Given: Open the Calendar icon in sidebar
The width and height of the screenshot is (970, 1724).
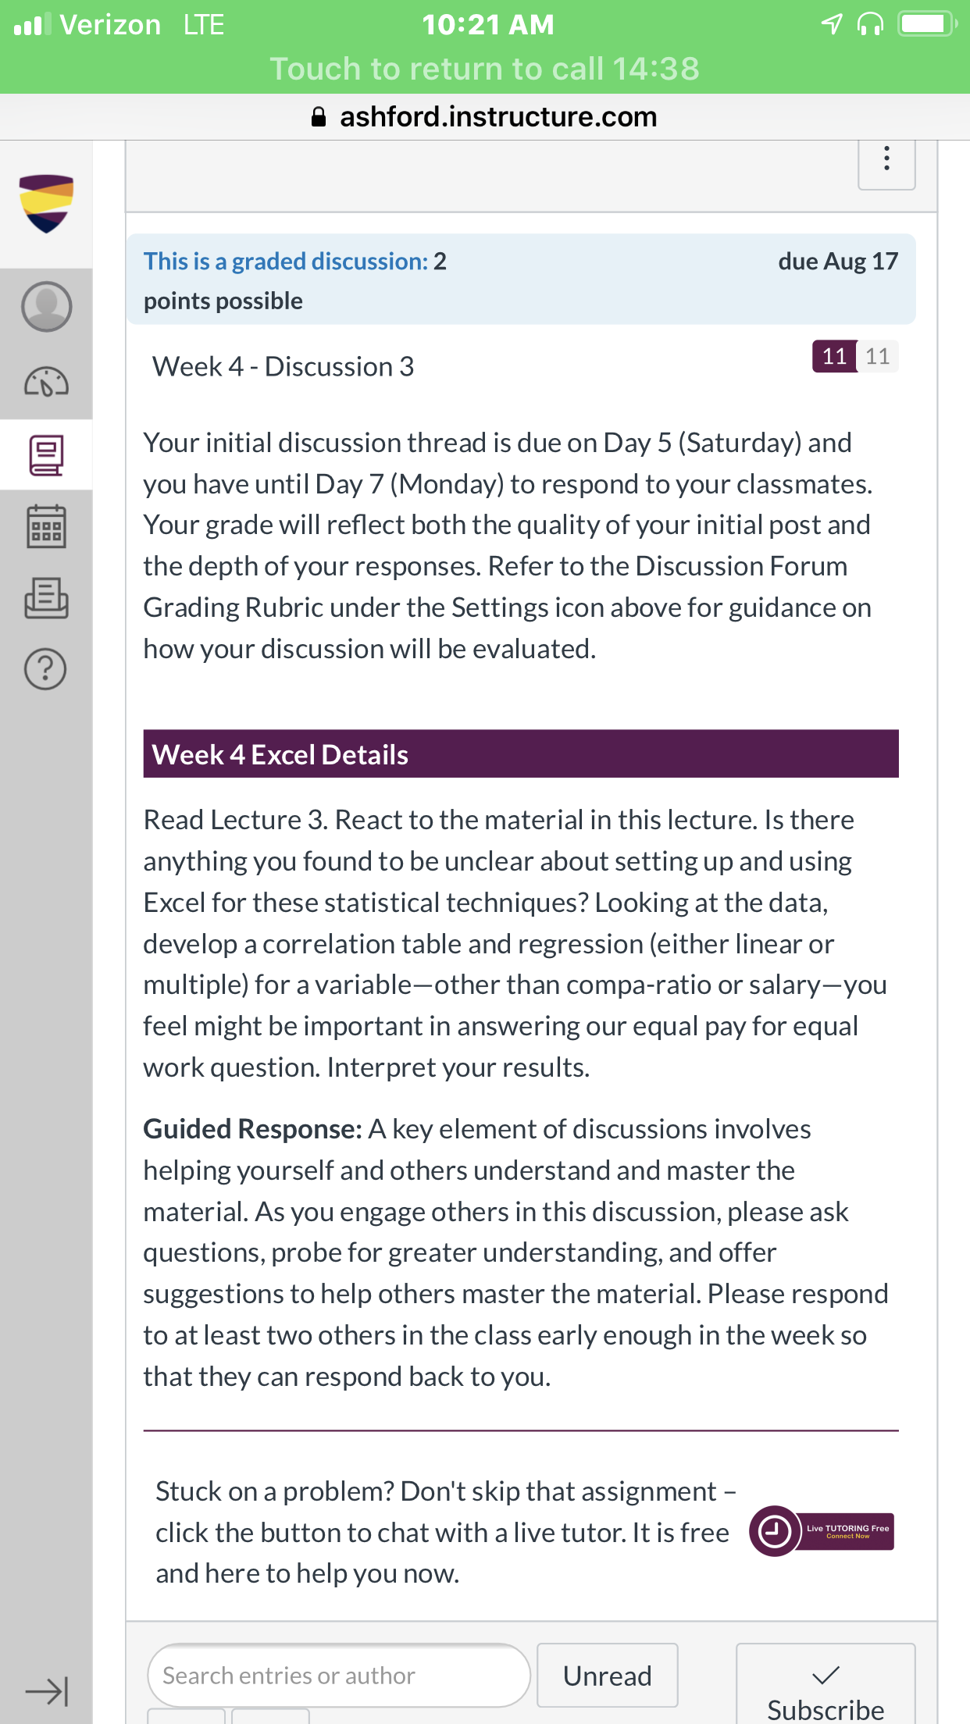Looking at the screenshot, I should pyautogui.click(x=46, y=526).
